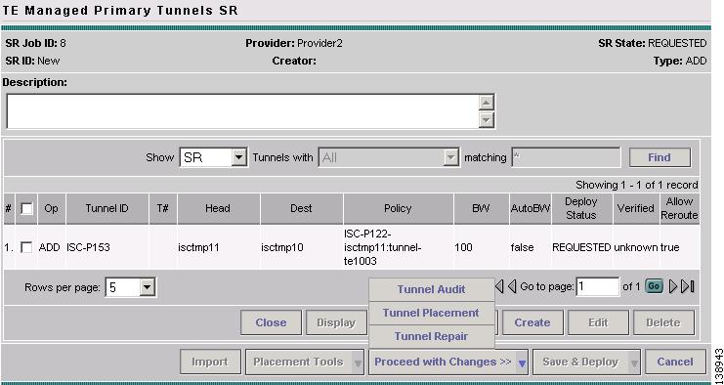Toggle select-all checkbox in table header
The image size is (724, 385).
pyautogui.click(x=26, y=209)
